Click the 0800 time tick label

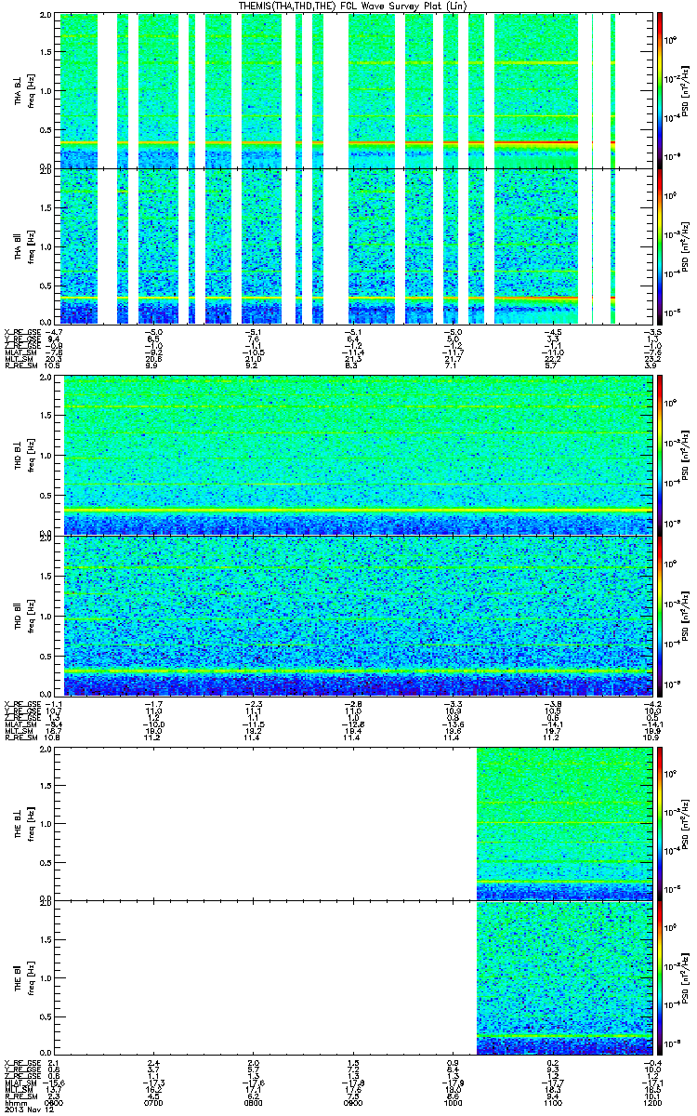click(255, 1101)
